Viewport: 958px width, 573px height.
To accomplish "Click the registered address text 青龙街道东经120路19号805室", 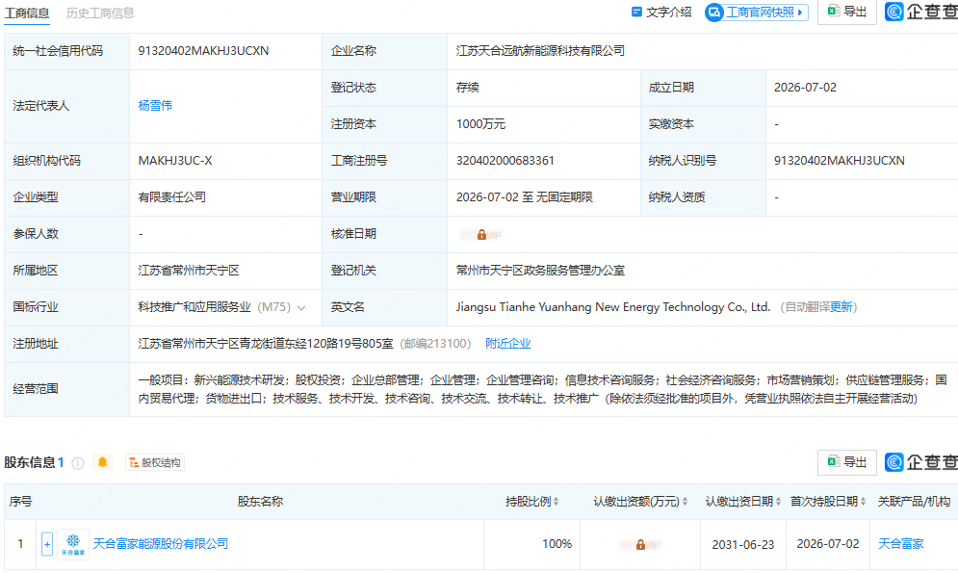I will [316, 344].
